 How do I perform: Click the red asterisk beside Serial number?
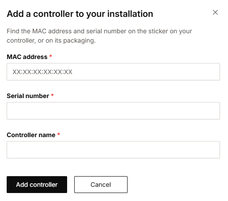52,95
